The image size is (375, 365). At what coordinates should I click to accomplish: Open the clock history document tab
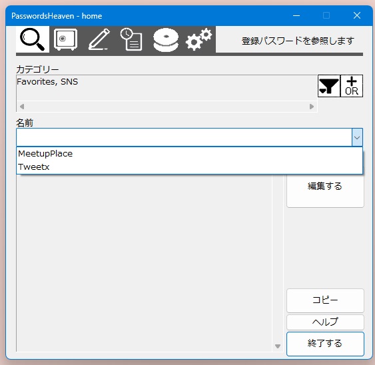tap(131, 39)
